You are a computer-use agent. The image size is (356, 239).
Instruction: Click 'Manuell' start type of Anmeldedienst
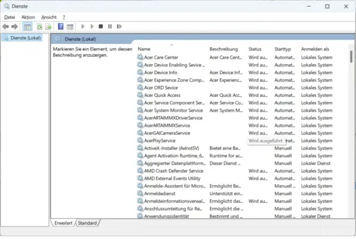[x=283, y=193]
